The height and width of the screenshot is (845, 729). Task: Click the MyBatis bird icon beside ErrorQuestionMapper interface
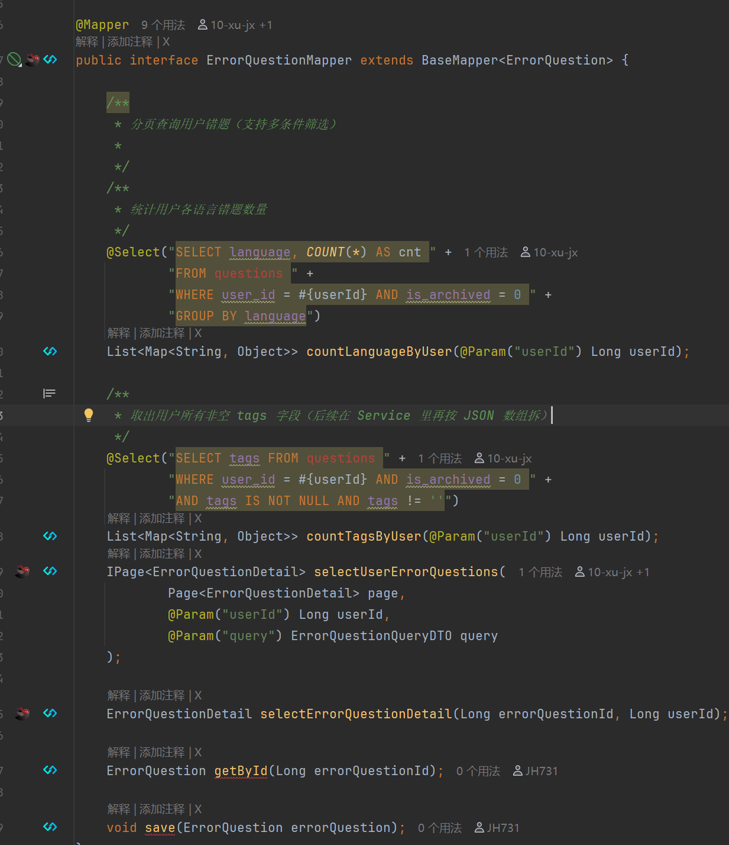tap(33, 60)
